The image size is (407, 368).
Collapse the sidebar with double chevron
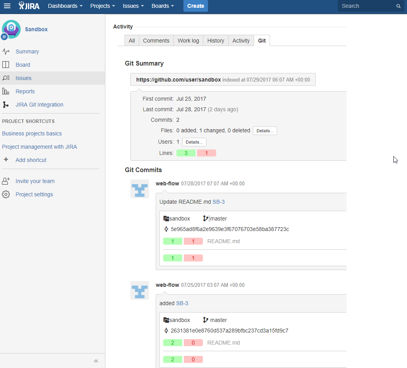(x=96, y=361)
